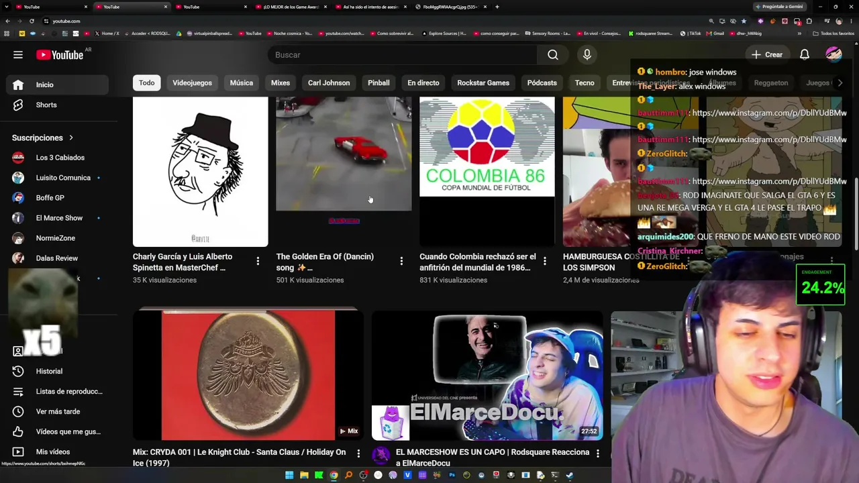Open the notifications bell
The width and height of the screenshot is (859, 483).
[805, 55]
